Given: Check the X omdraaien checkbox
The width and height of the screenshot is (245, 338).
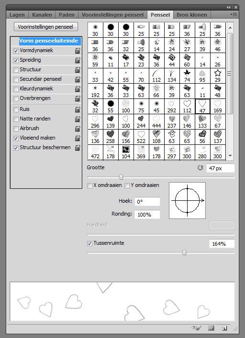Looking at the screenshot, I should coord(89,185).
